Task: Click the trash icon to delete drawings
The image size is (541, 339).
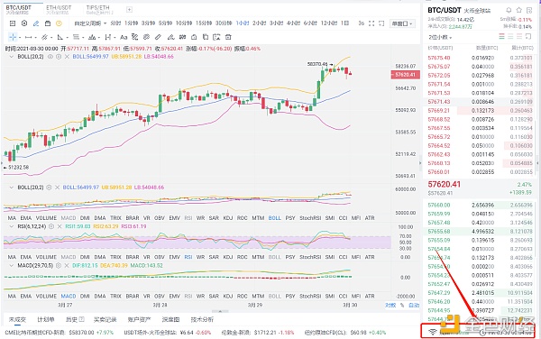Action: click(228, 37)
